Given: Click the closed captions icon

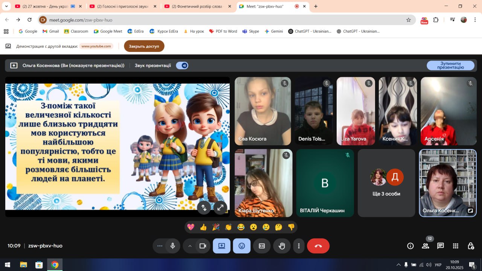Looking at the screenshot, I should tap(262, 246).
